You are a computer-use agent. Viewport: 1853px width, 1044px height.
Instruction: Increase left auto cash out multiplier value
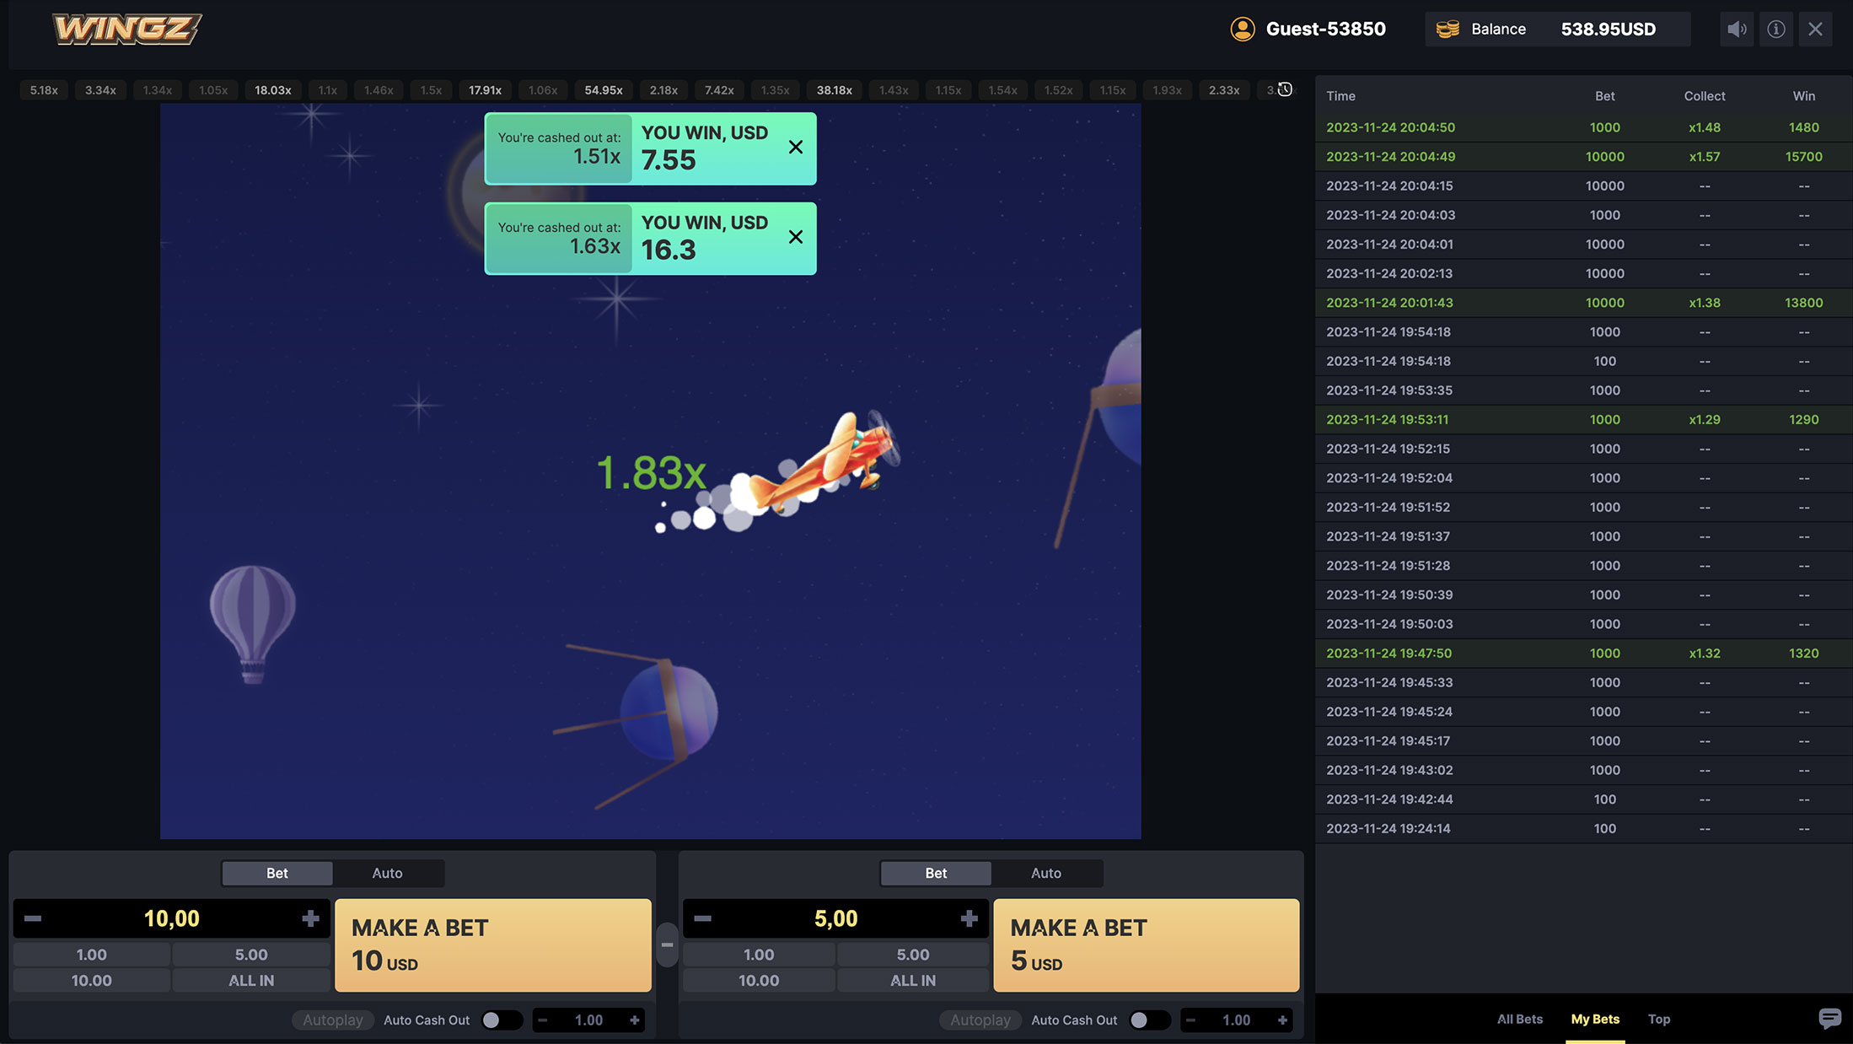[635, 1020]
